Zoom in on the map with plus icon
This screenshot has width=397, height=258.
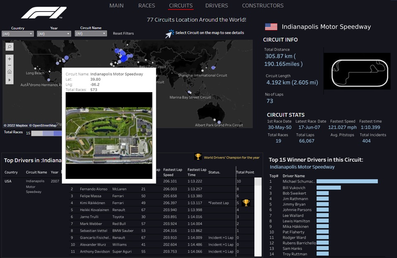[x=9, y=59]
